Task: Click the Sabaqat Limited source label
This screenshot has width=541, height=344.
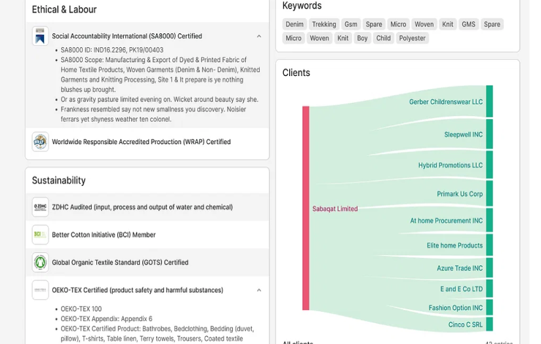Action: pos(334,208)
